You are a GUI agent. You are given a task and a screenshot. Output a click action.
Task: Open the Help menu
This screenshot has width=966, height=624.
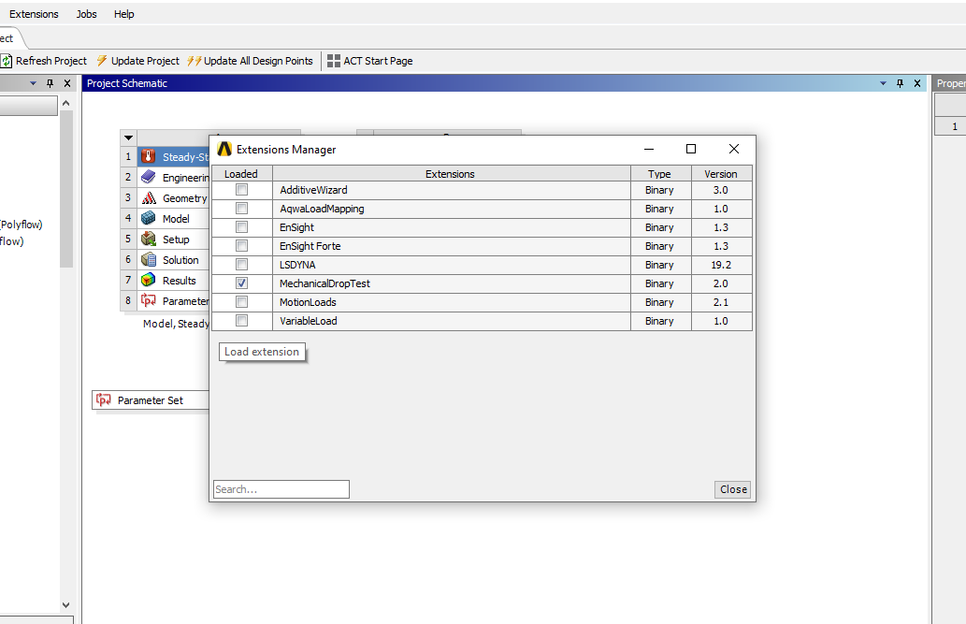(x=123, y=14)
